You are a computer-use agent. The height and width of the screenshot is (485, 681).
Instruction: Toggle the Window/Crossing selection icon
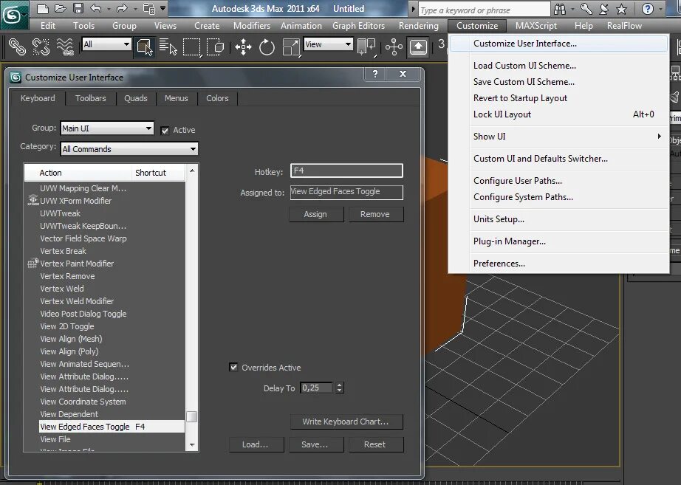pos(215,47)
